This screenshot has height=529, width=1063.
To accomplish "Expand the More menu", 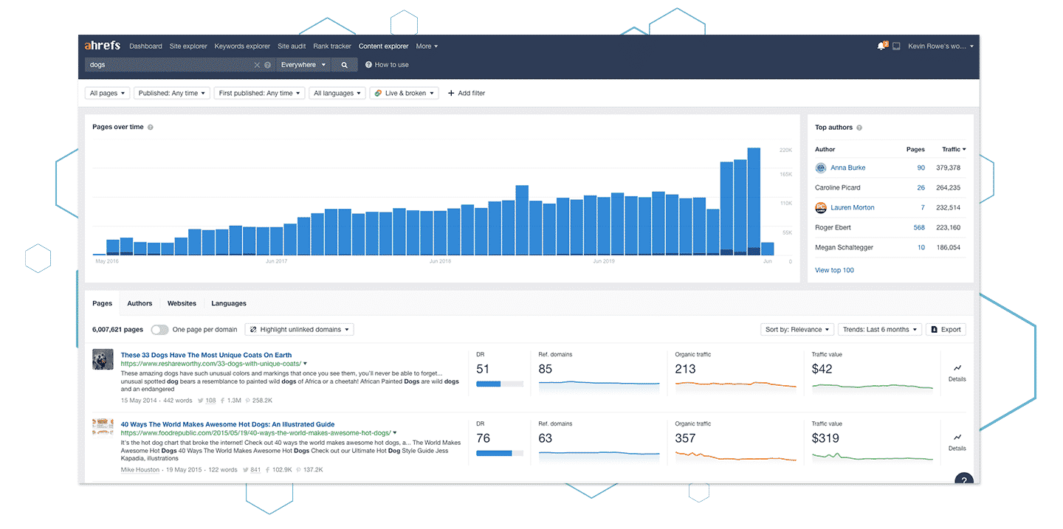I will 427,46.
